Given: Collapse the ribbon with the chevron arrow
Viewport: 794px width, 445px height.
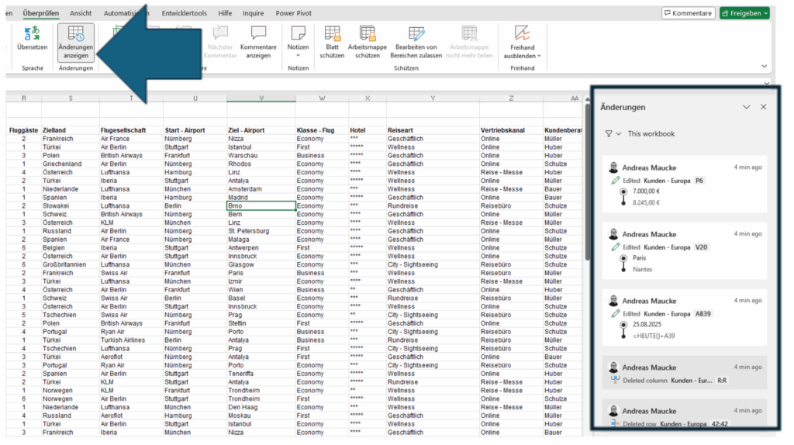Looking at the screenshot, I should (x=764, y=67).
